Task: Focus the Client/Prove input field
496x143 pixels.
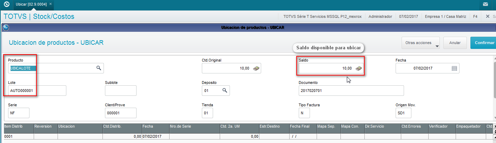Action: (120, 113)
